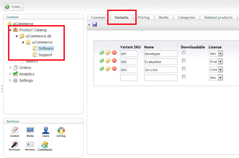Viewport: 239px width, 158px height.
Task: Click the empty Variant SKU field
Action: click(x=129, y=78)
